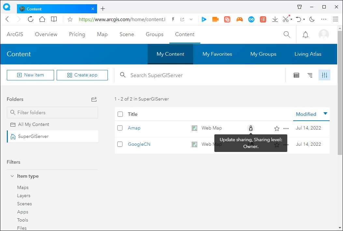Add Amap to favorites star
343x231 pixels.
point(277,129)
